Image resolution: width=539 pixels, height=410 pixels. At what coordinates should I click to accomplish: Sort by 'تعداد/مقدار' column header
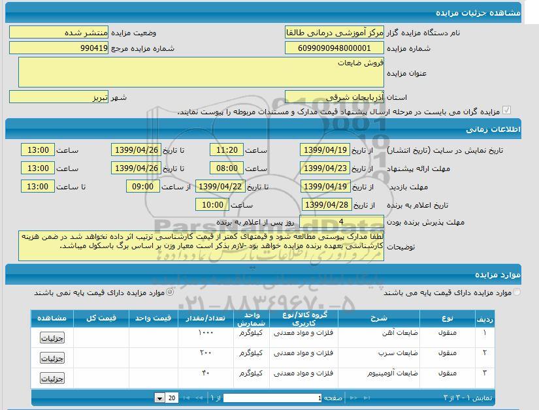206,319
